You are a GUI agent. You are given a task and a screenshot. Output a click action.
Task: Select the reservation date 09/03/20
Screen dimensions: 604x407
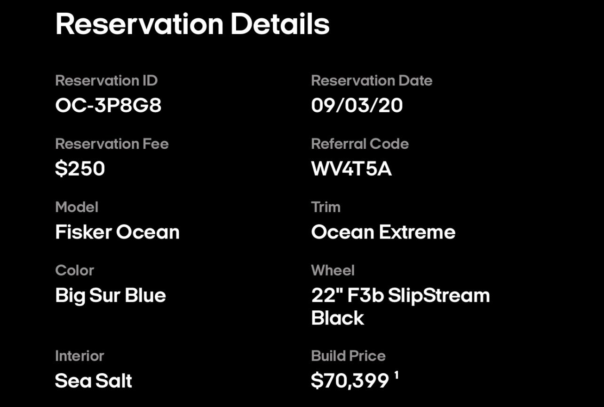(357, 105)
